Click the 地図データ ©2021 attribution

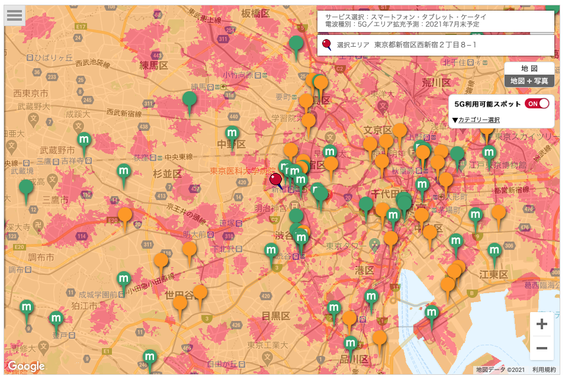coord(500,370)
